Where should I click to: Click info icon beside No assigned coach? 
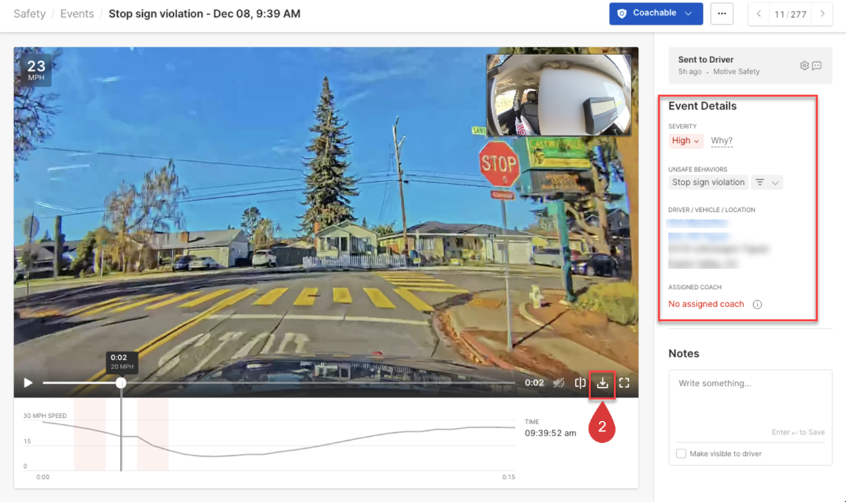pyautogui.click(x=757, y=305)
